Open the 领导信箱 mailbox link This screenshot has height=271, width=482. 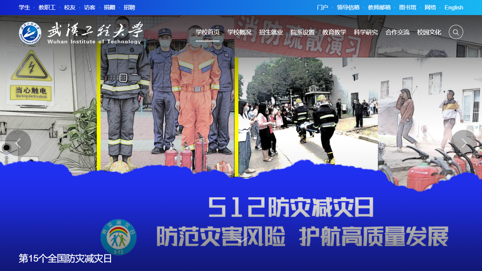[348, 7]
